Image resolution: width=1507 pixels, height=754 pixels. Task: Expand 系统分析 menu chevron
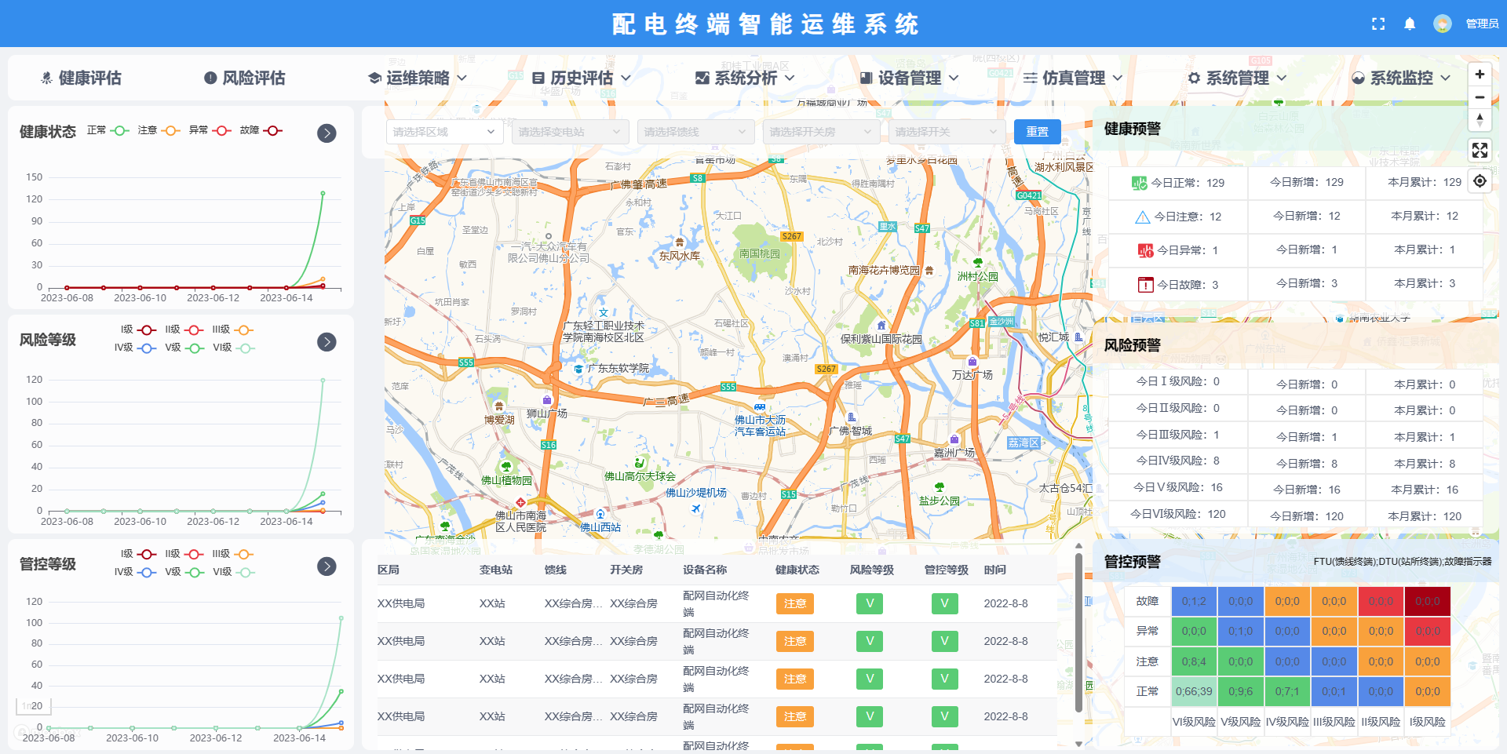point(790,78)
